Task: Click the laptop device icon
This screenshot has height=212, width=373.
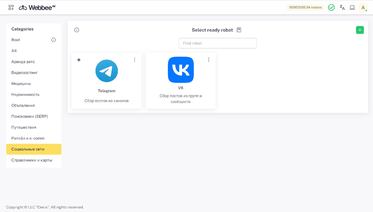Action: pos(352,7)
